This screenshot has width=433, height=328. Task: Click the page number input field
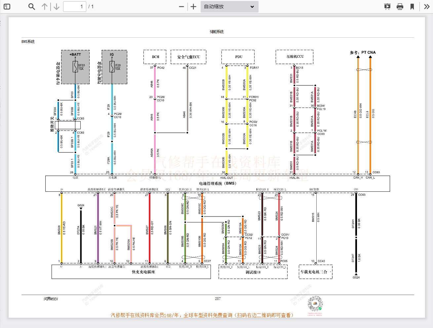[x=74, y=7]
